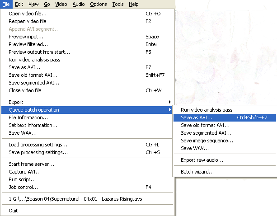Queue Save old format AVI... in submenu
This screenshot has width=277, height=216.
click(x=225, y=125)
